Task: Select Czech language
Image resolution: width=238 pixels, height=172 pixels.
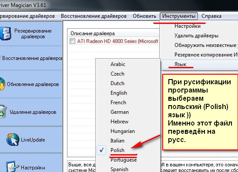Action: [117, 74]
